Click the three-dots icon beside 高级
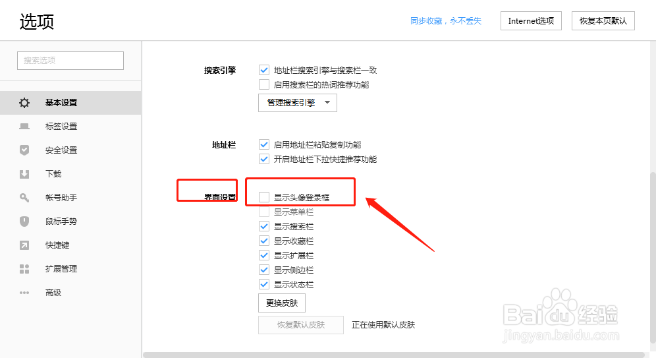 click(24, 293)
